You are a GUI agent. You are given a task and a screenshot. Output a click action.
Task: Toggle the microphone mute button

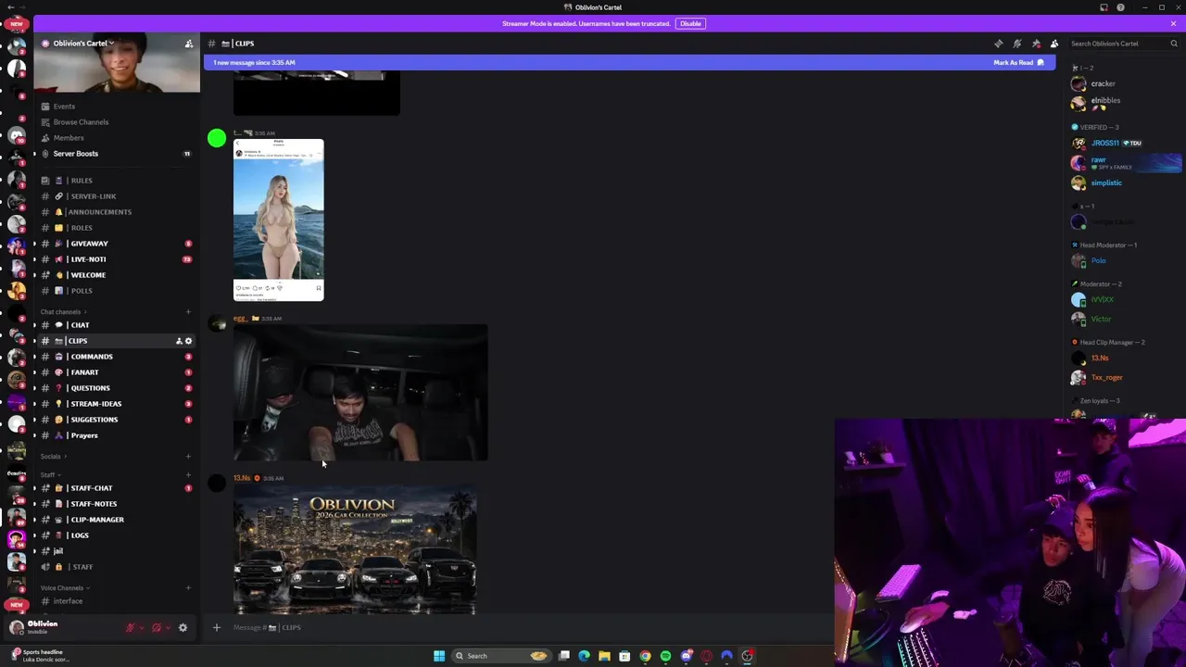coord(131,628)
